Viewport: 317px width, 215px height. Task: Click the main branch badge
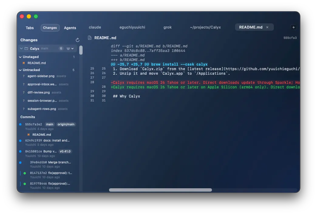[49, 125]
